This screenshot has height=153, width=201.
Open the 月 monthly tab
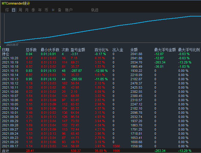27,10
